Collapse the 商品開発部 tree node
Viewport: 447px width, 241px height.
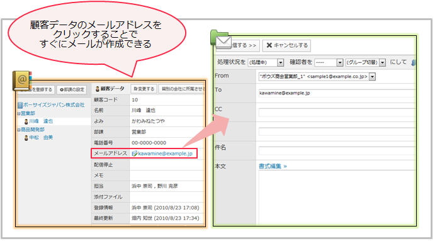tap(18, 130)
